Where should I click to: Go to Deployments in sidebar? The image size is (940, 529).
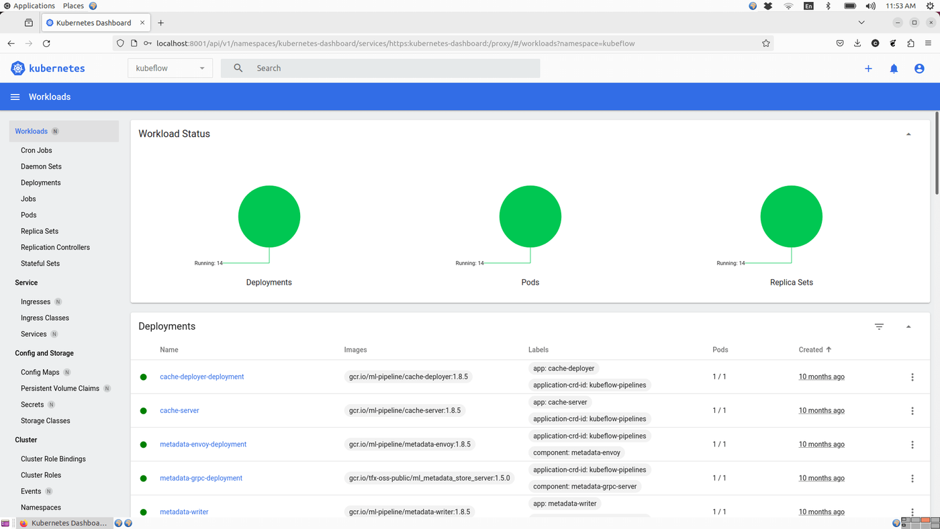click(40, 183)
